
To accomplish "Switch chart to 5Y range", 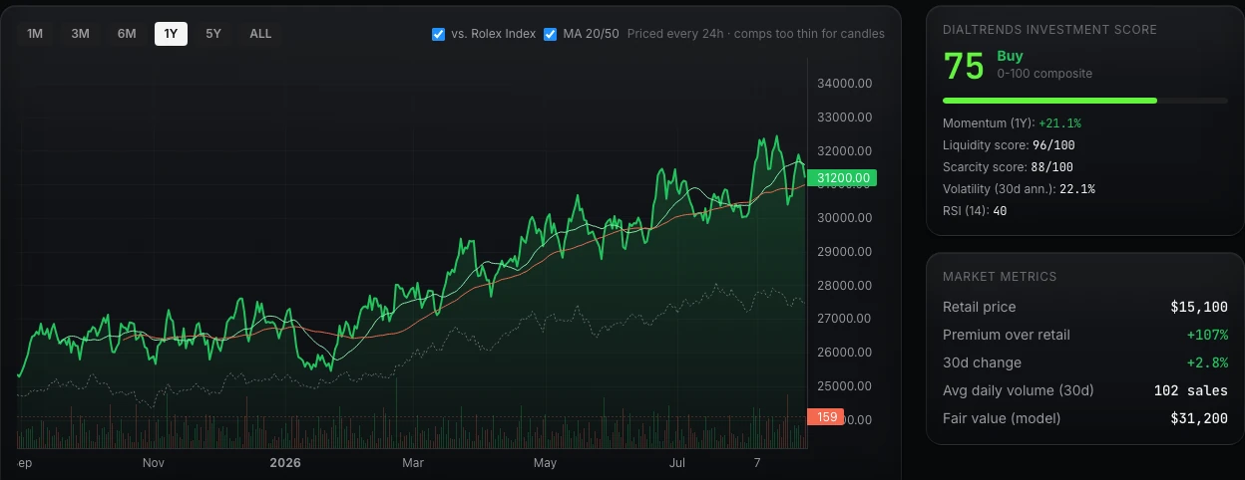I will click(213, 34).
